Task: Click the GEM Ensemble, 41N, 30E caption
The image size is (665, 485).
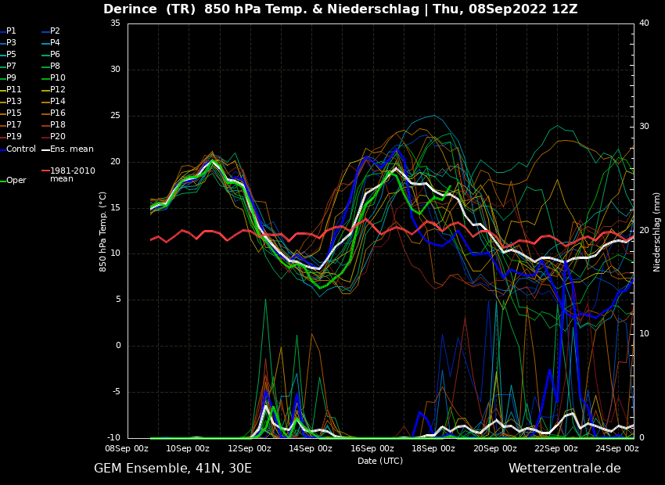Action: pos(173,469)
